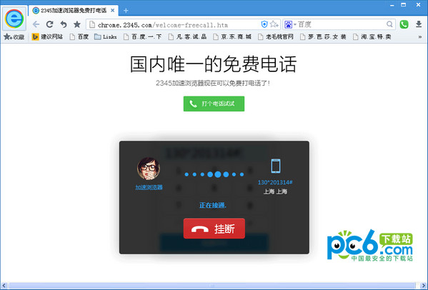Click the heading 国内唯一的免费电话
The image size is (428, 290).
pos(213,64)
